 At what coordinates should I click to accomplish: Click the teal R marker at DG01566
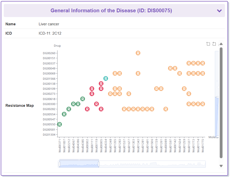[106, 78]
